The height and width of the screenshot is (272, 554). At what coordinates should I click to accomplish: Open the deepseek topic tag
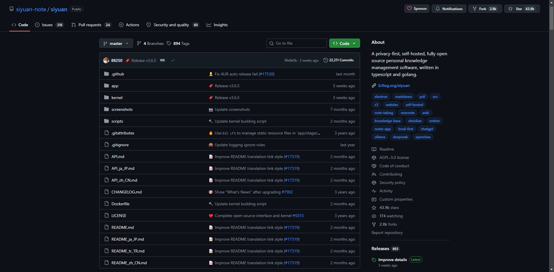click(x=400, y=137)
